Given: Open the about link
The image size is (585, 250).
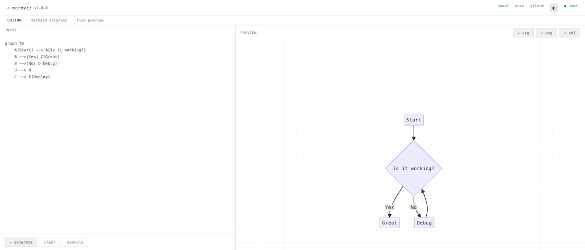Looking at the screenshot, I should click(x=503, y=6).
